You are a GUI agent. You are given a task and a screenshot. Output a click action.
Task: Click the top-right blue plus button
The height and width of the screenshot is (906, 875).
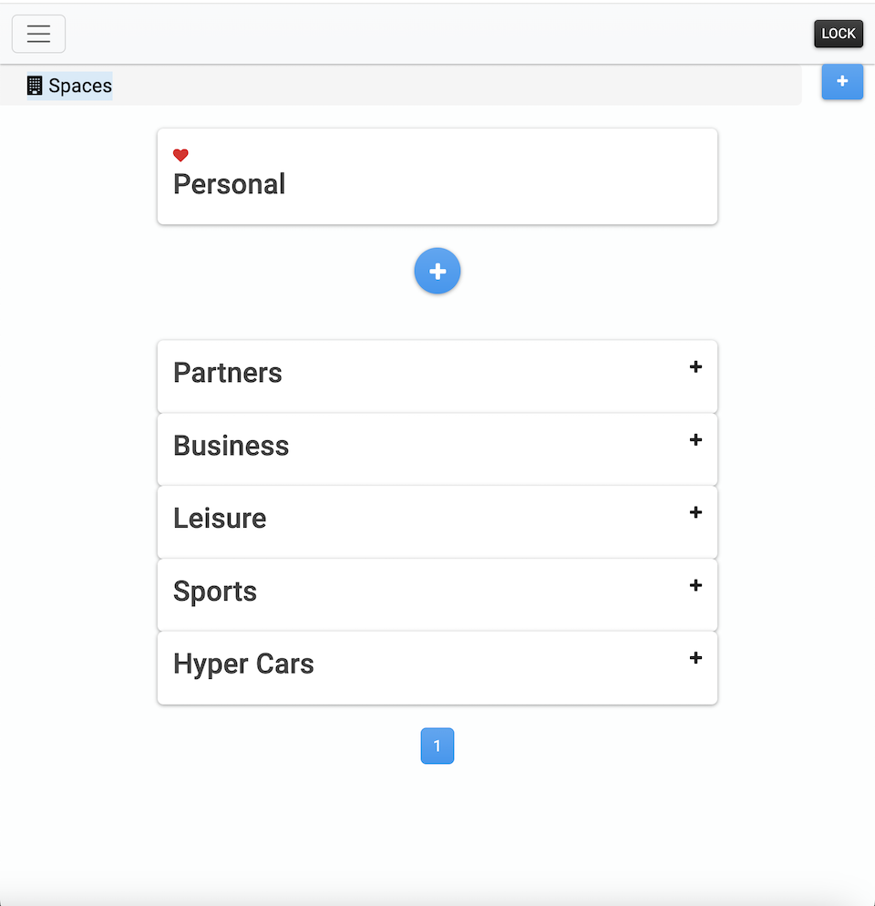coord(842,82)
